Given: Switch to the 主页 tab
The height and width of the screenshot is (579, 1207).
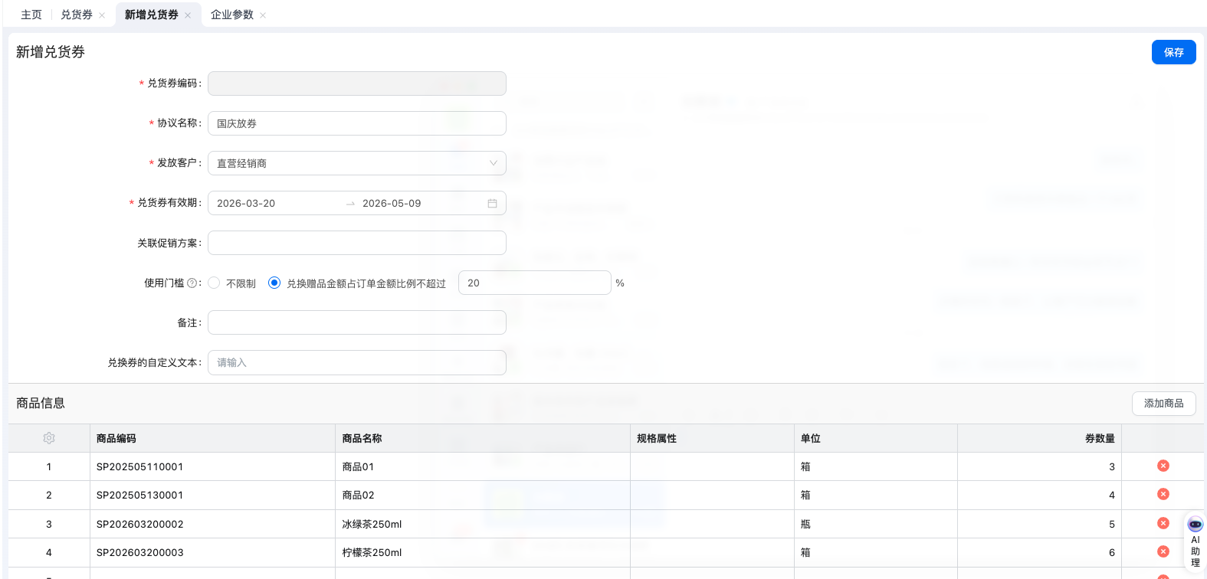Looking at the screenshot, I should coord(31,15).
